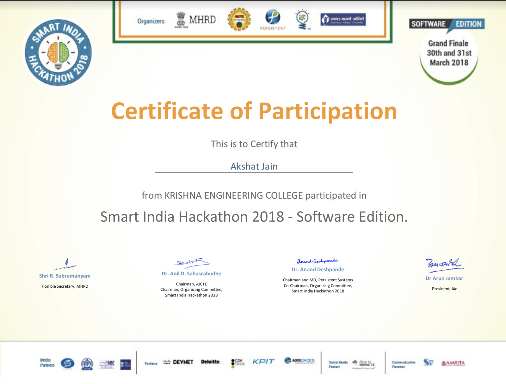Click the i4c lightbulb logo
The height and width of the screenshot is (384, 506).
tap(303, 20)
